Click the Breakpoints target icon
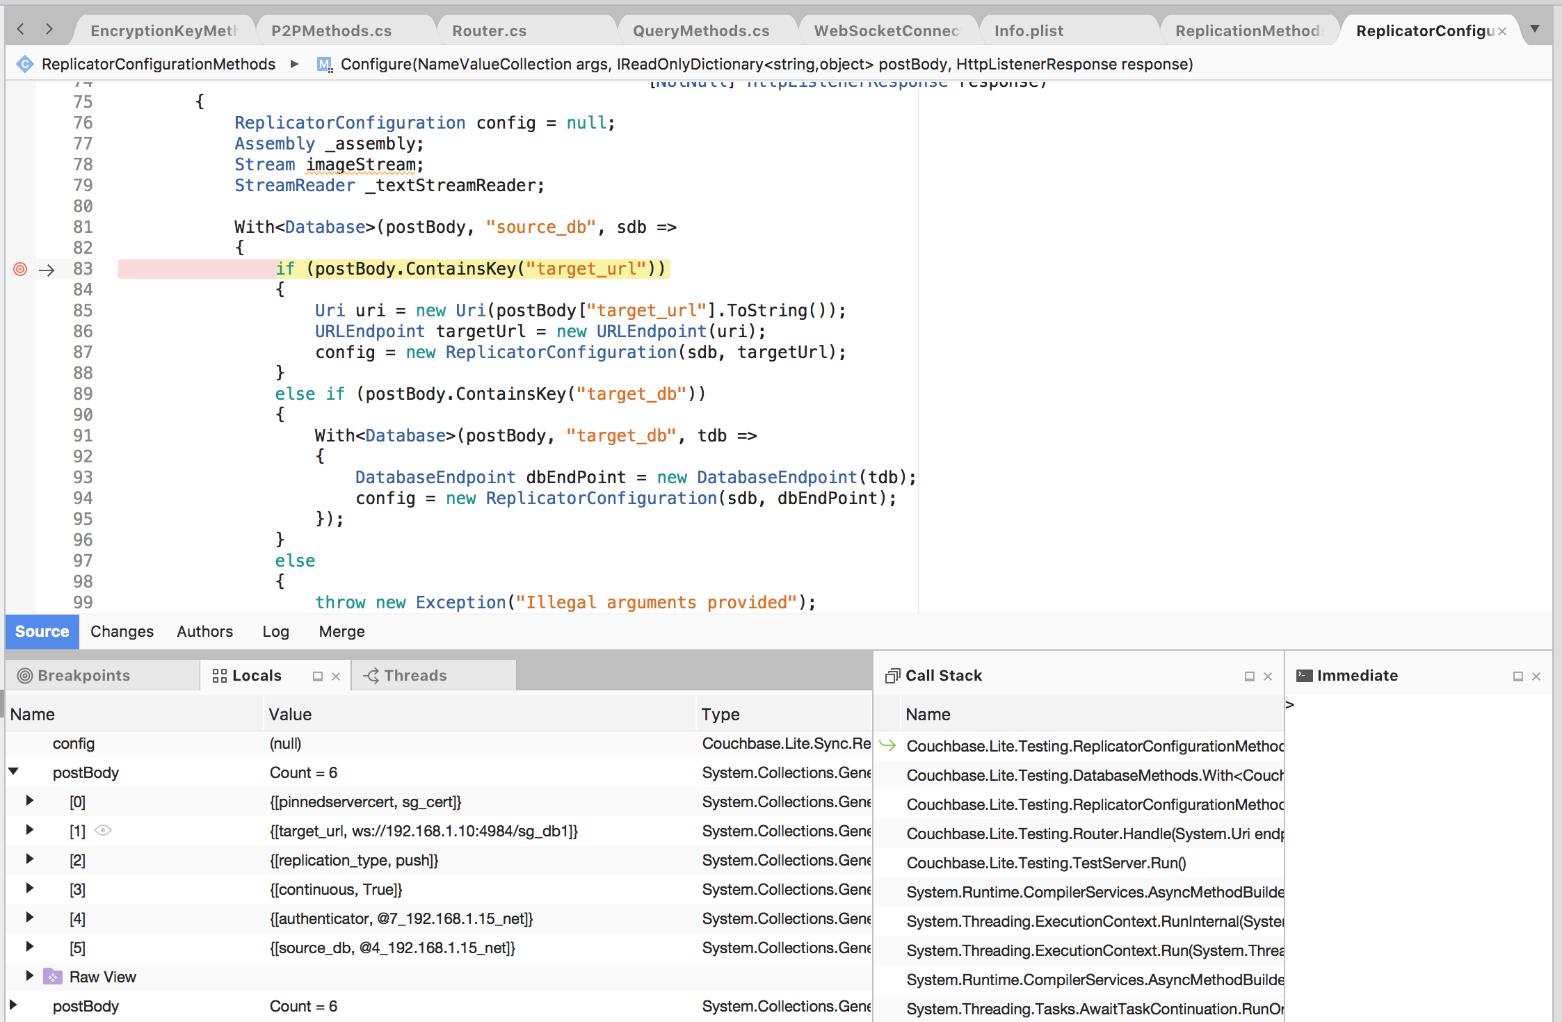 pyautogui.click(x=25, y=675)
